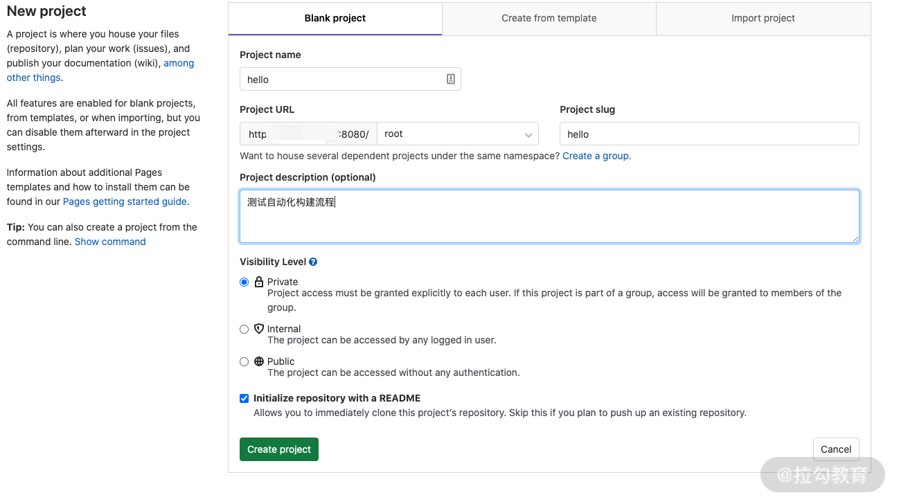Viewport: 899px width, 504px height.
Task: Set visibility to Public radio button
Action: pos(244,361)
